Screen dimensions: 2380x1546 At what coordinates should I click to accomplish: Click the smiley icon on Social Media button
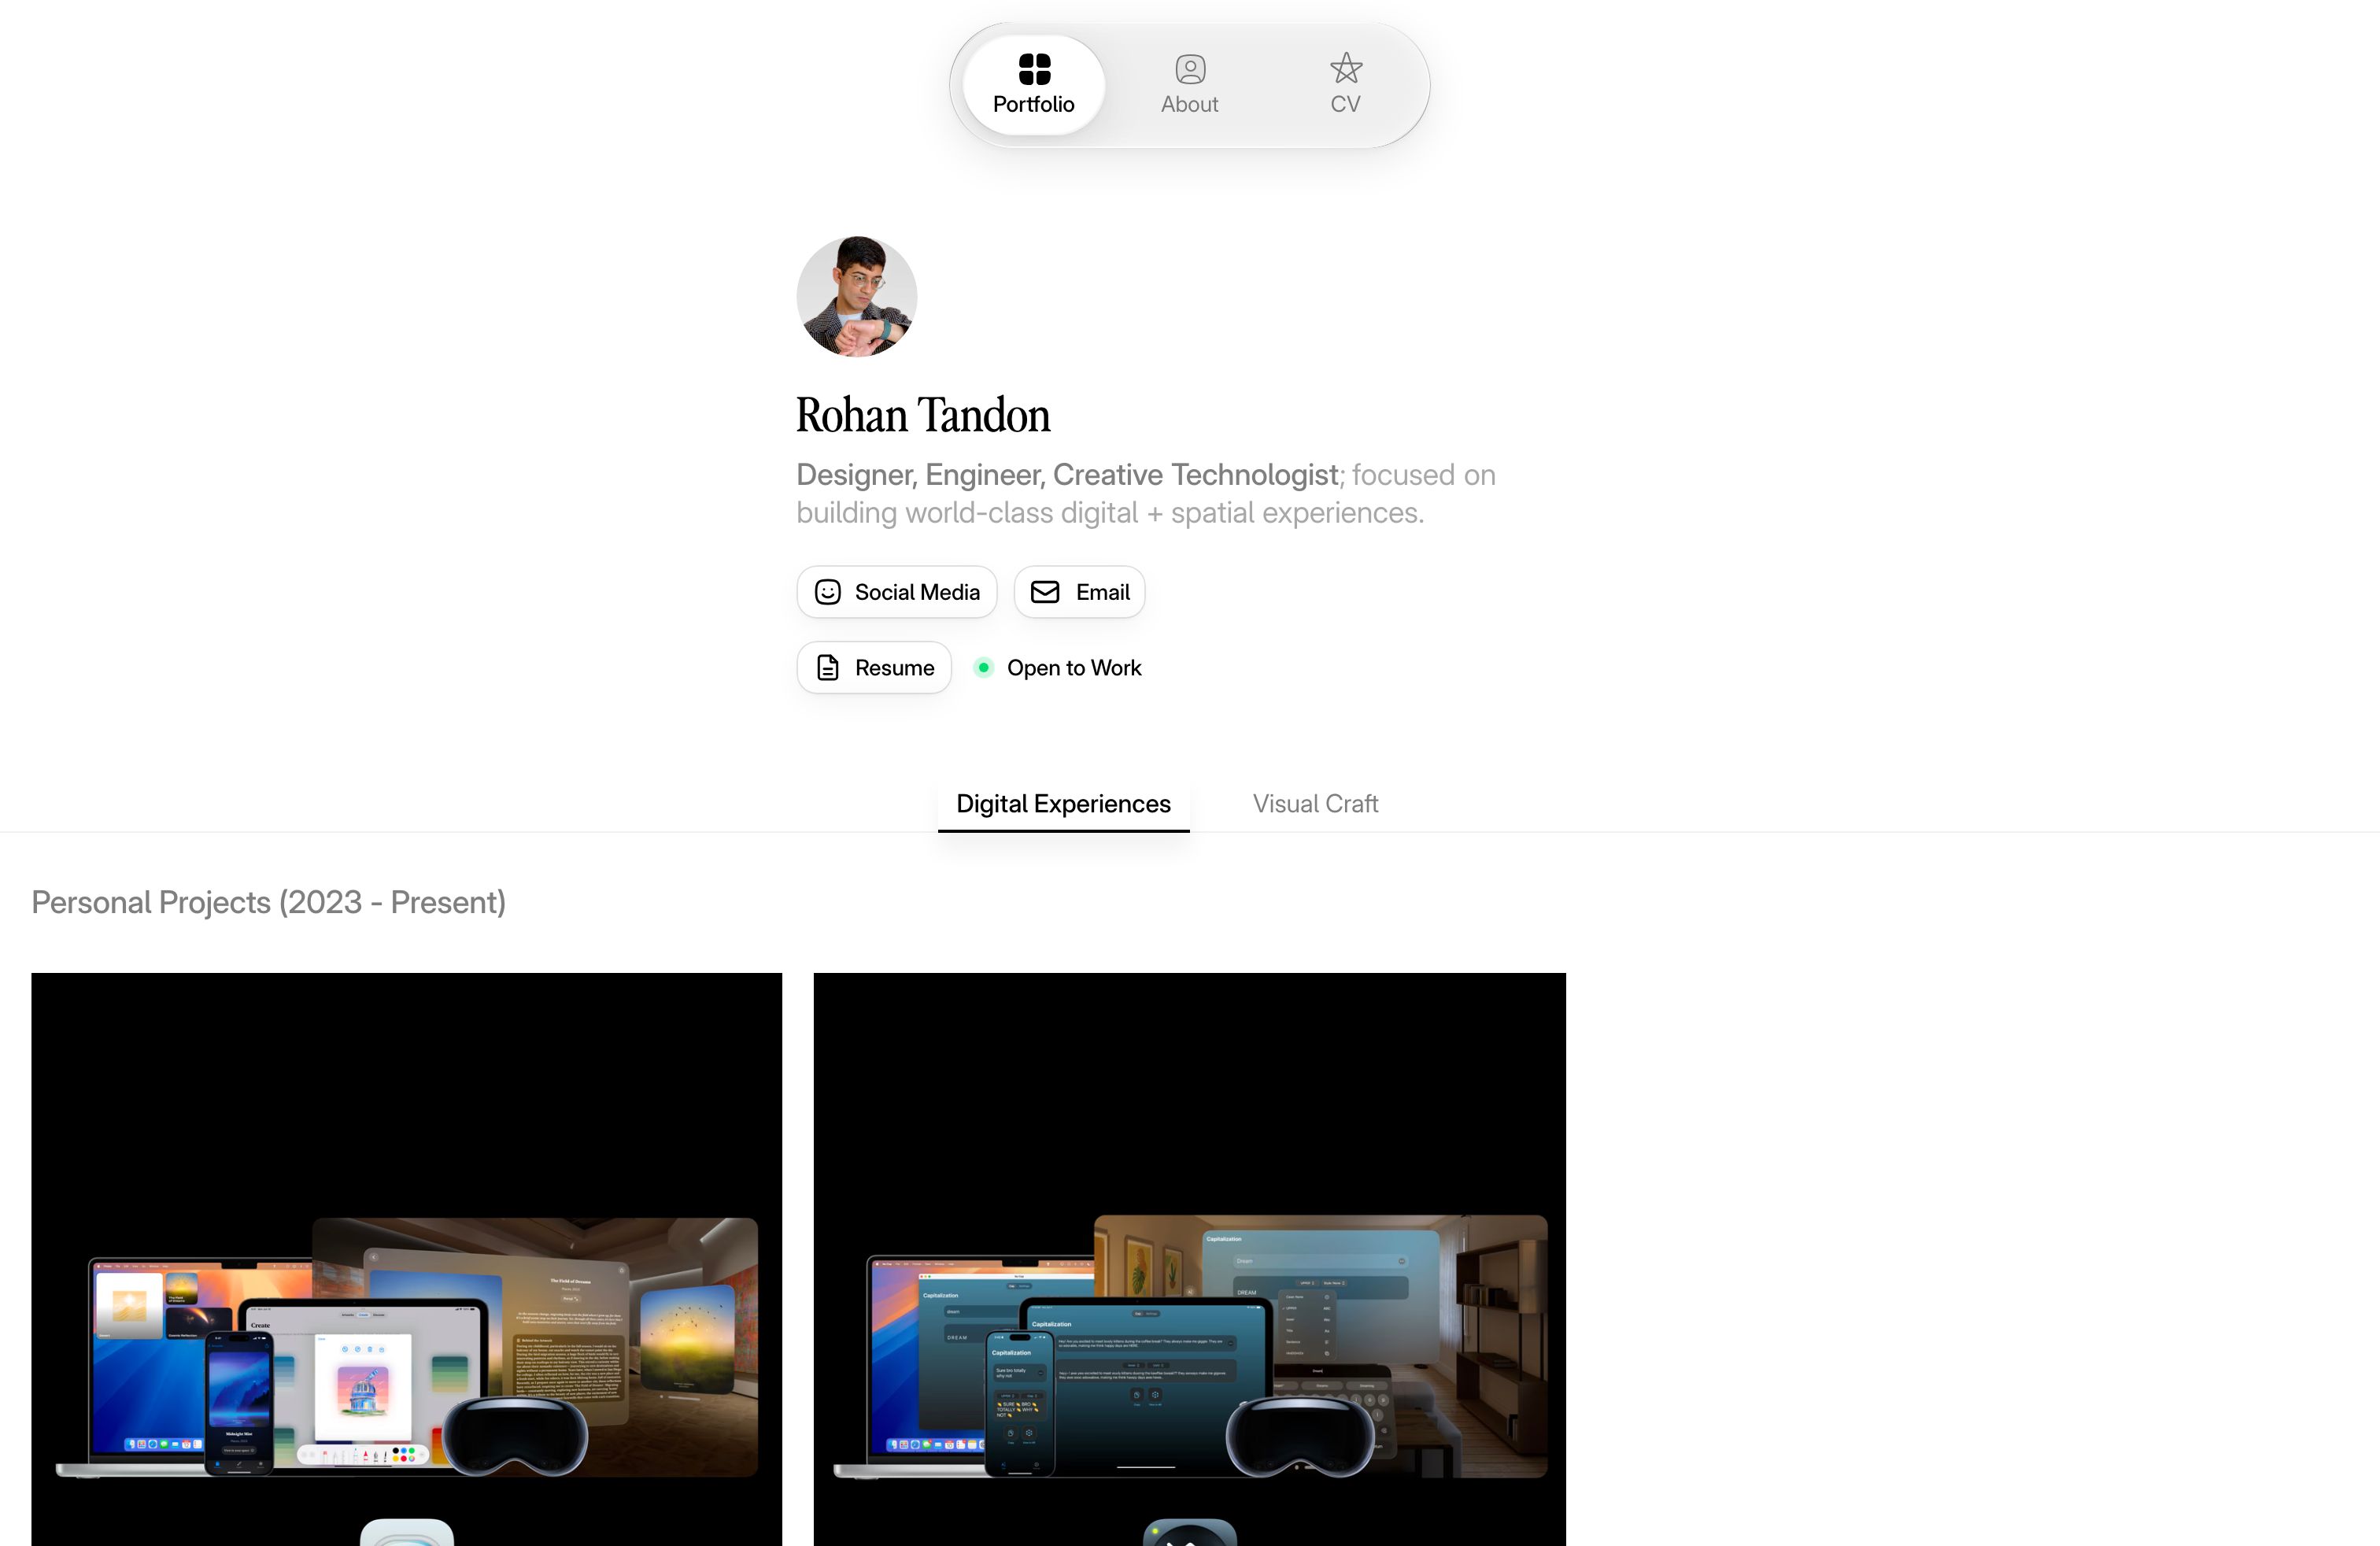[827, 591]
